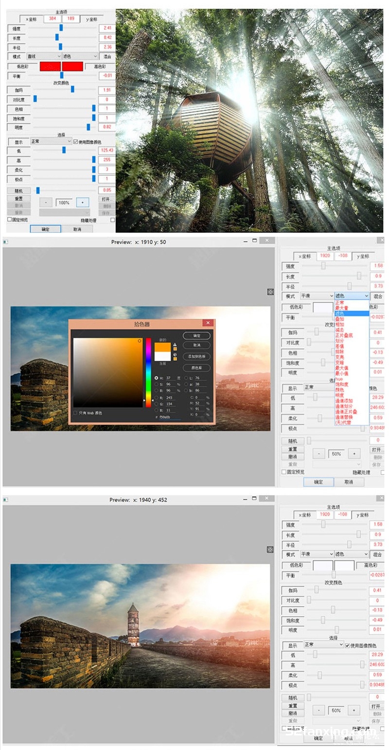Choose 正片叠底 in the blend mode list
The image size is (389, 750).
coord(352,336)
